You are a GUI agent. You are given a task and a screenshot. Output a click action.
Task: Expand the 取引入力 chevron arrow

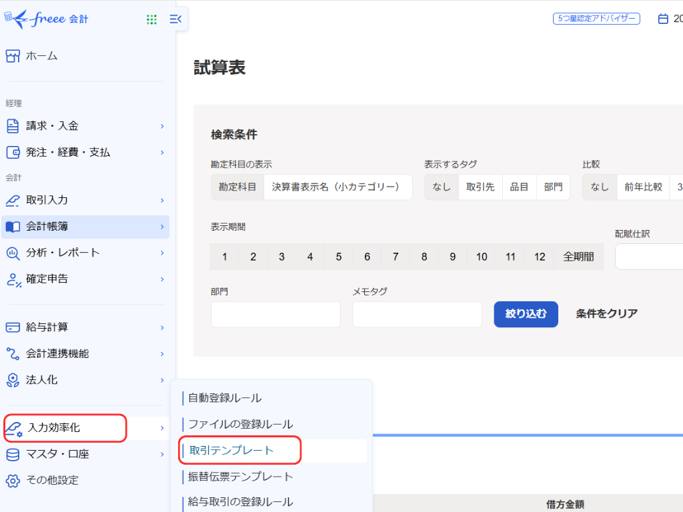[162, 200]
